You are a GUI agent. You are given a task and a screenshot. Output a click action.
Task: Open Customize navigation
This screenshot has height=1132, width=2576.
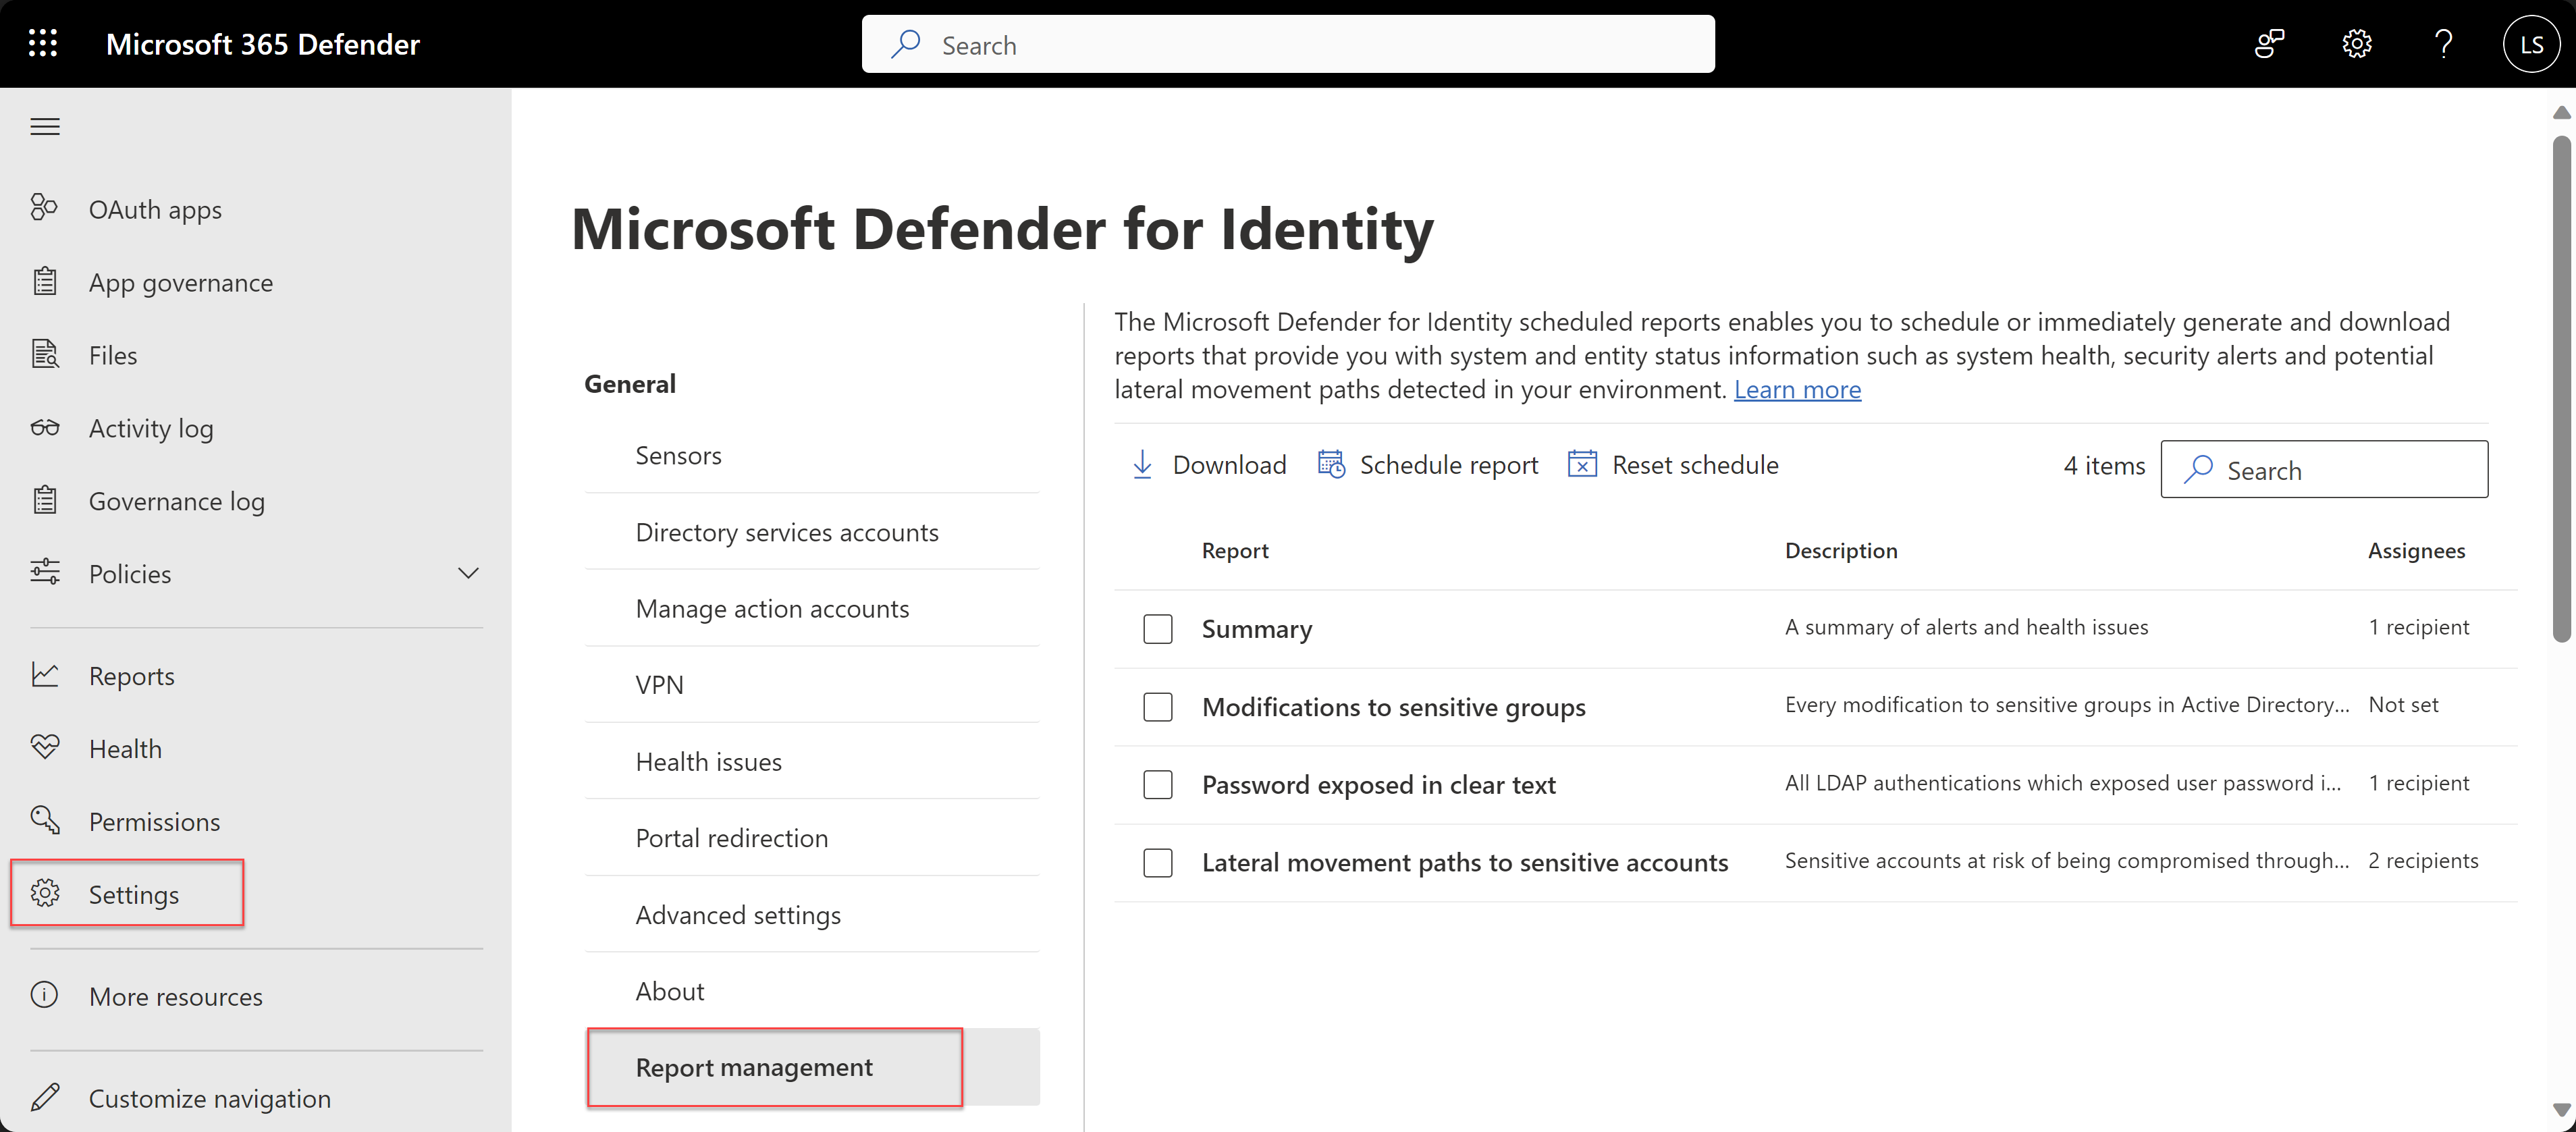coord(209,1098)
